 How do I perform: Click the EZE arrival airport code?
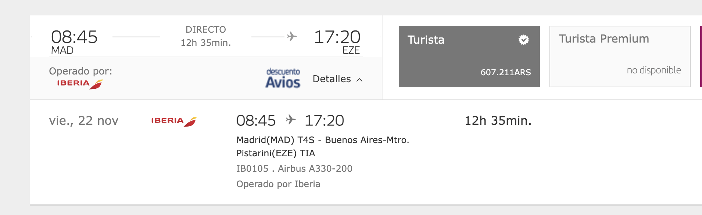pyautogui.click(x=351, y=51)
